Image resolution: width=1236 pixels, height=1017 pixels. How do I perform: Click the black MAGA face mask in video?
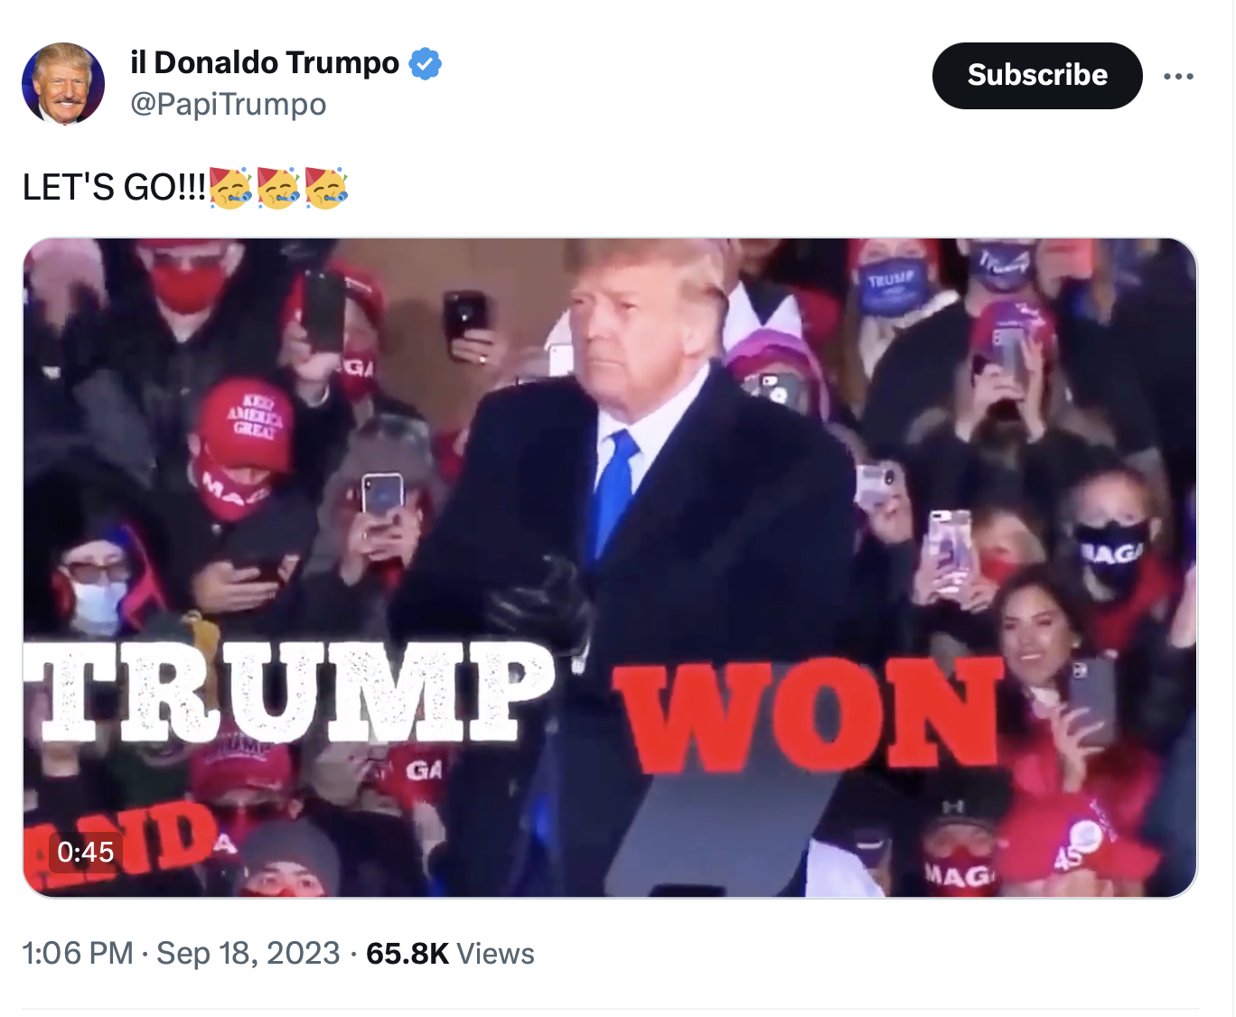(x=1112, y=554)
